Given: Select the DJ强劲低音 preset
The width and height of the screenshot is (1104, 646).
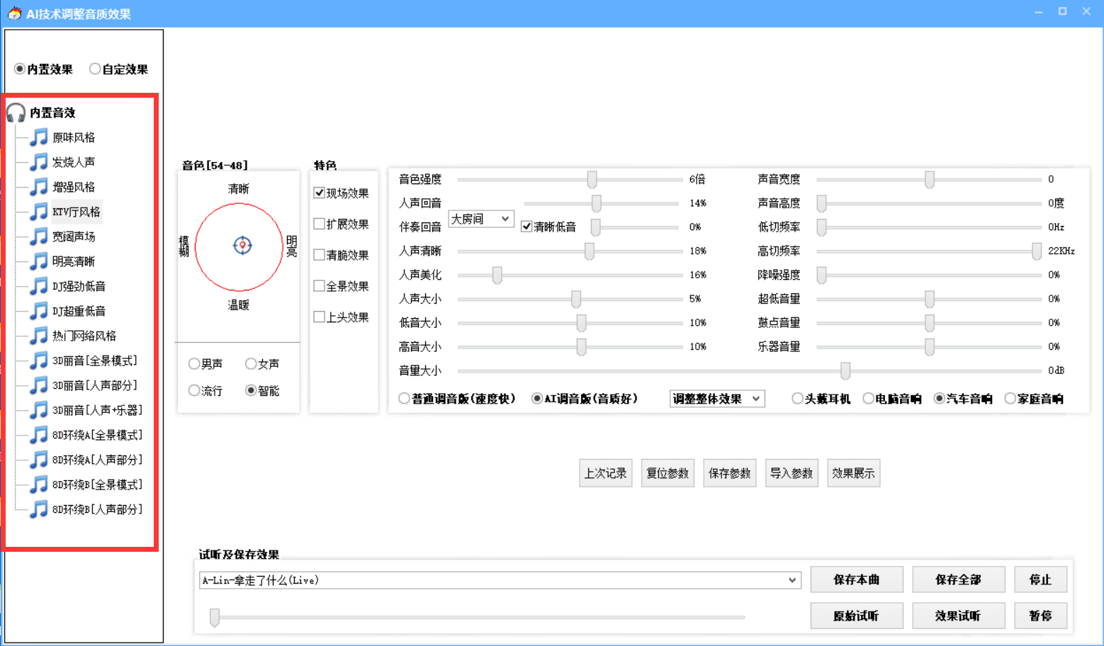Looking at the screenshot, I should pyautogui.click(x=79, y=286).
